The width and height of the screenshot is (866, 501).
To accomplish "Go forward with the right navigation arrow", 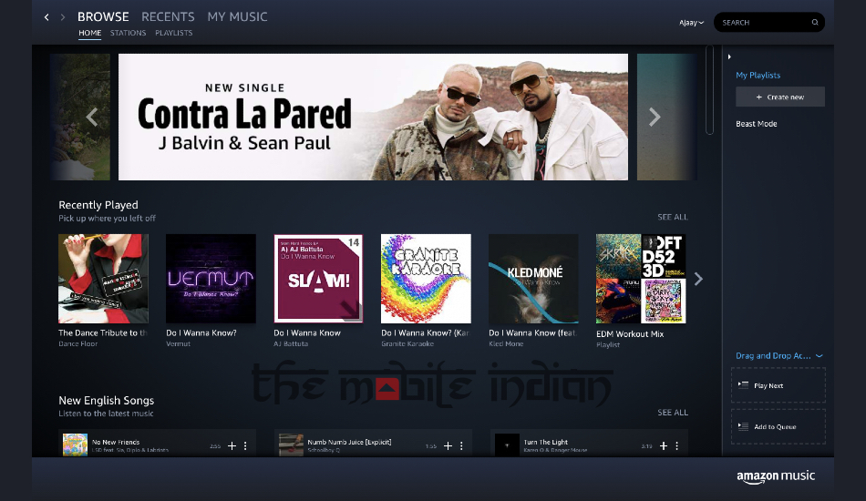I will pos(62,17).
